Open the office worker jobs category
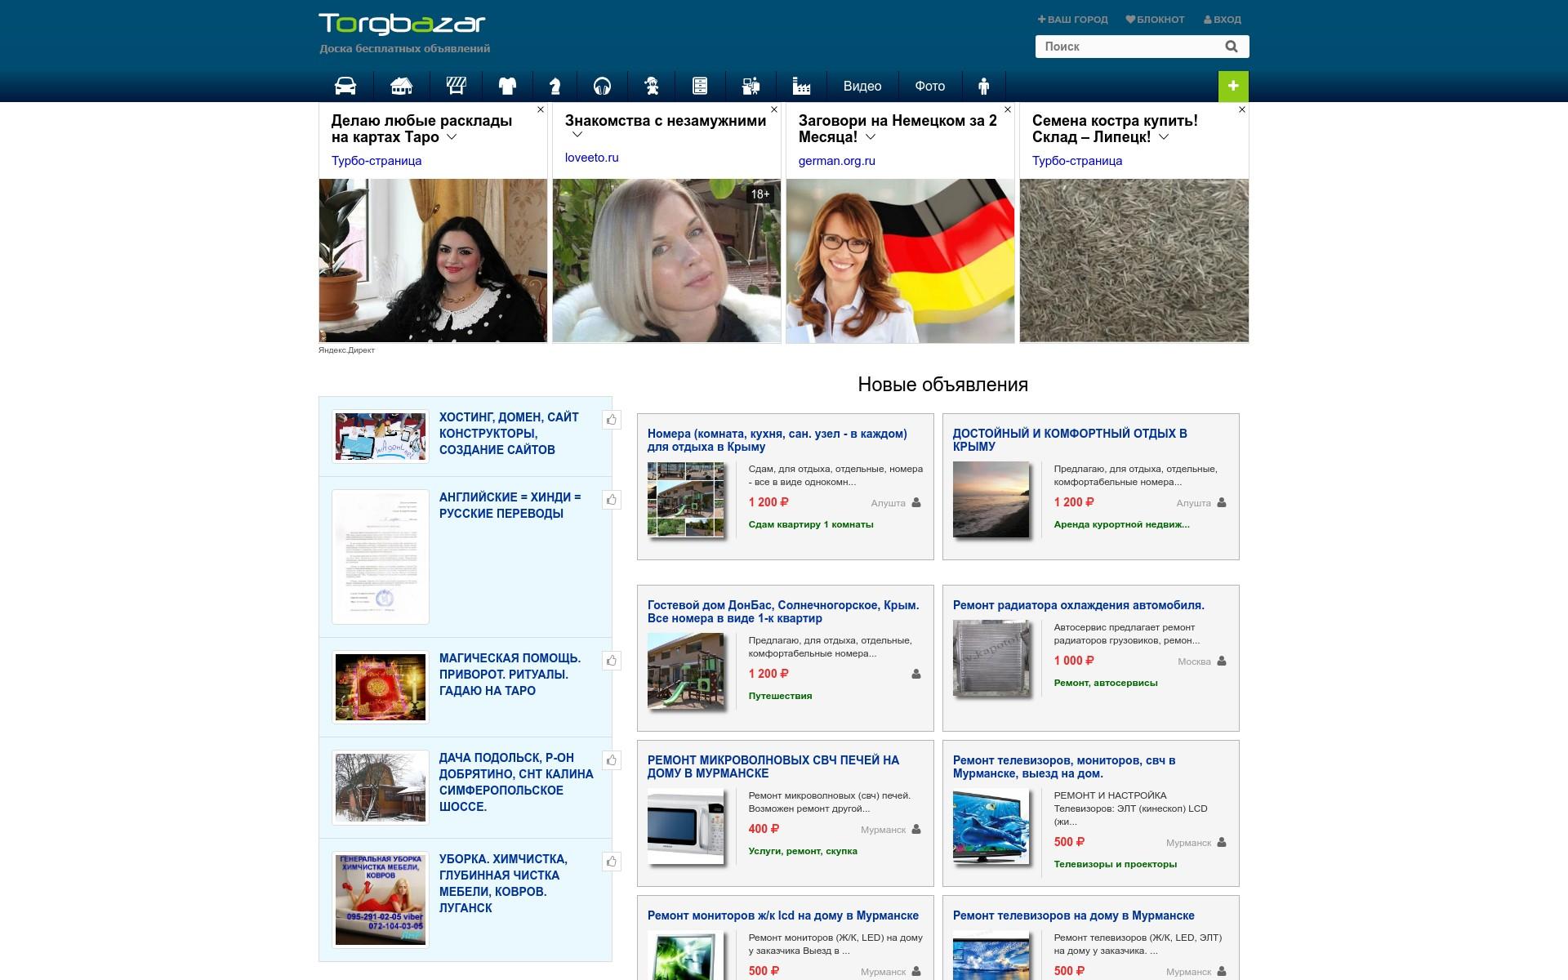This screenshot has height=980, width=1568. tap(751, 86)
